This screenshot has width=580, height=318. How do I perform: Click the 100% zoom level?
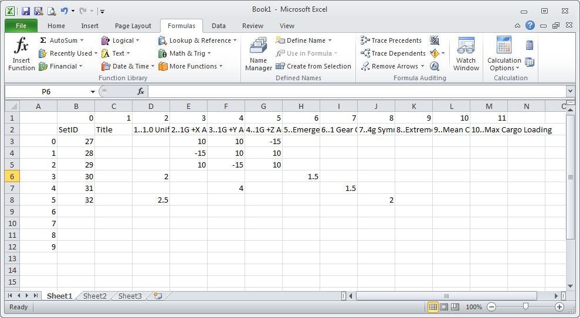click(x=473, y=307)
